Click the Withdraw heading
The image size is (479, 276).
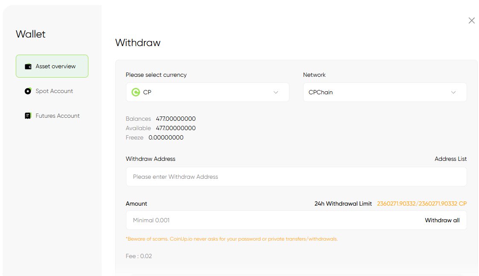point(138,42)
